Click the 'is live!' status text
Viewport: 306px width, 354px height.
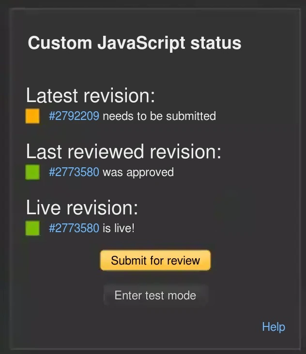coord(119,228)
